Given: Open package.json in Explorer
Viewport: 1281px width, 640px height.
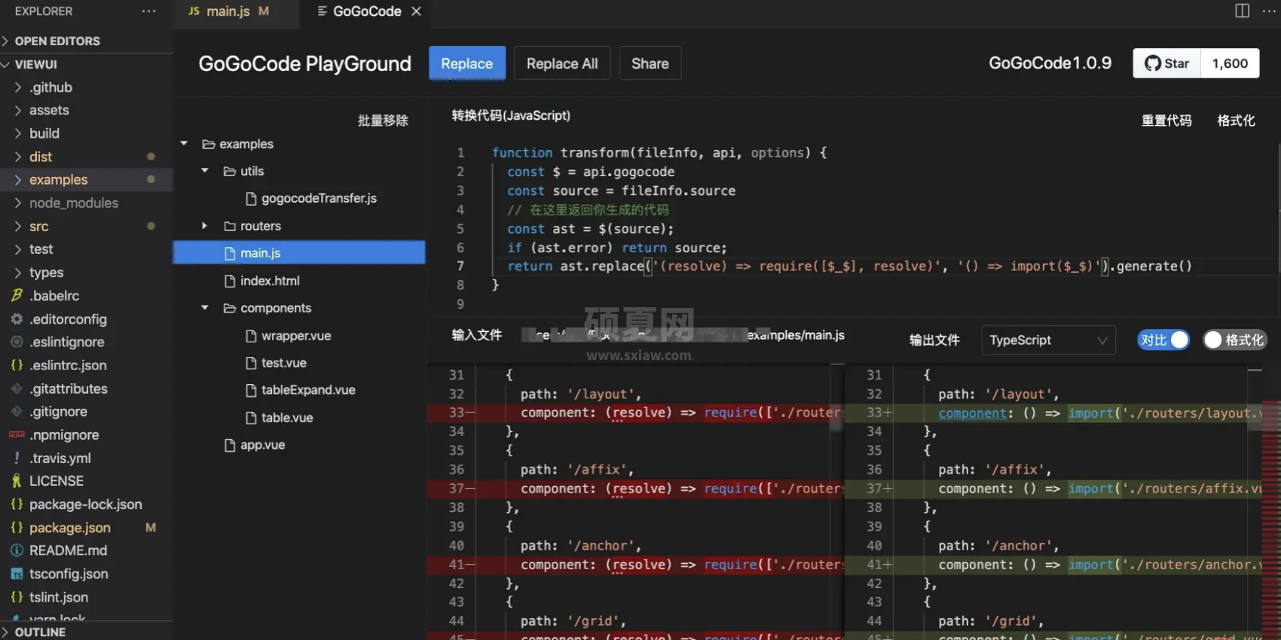Looking at the screenshot, I should pyautogui.click(x=87, y=528).
